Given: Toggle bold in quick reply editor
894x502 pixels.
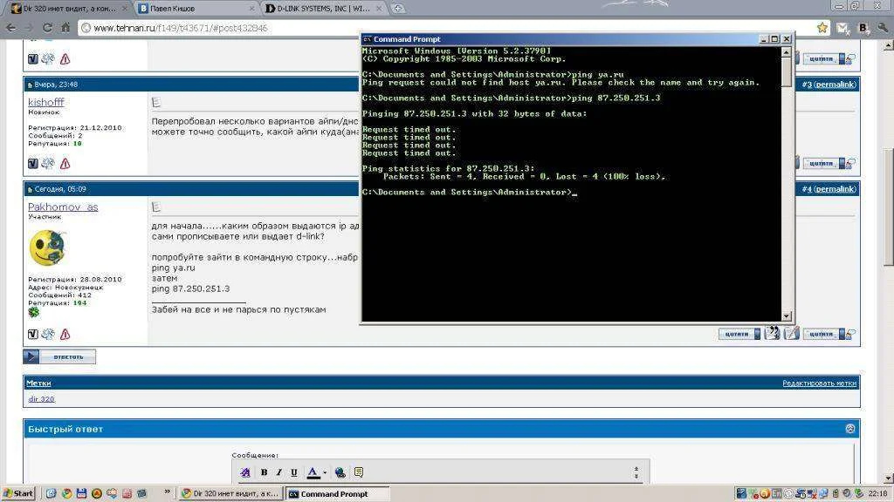Looking at the screenshot, I should pyautogui.click(x=264, y=472).
